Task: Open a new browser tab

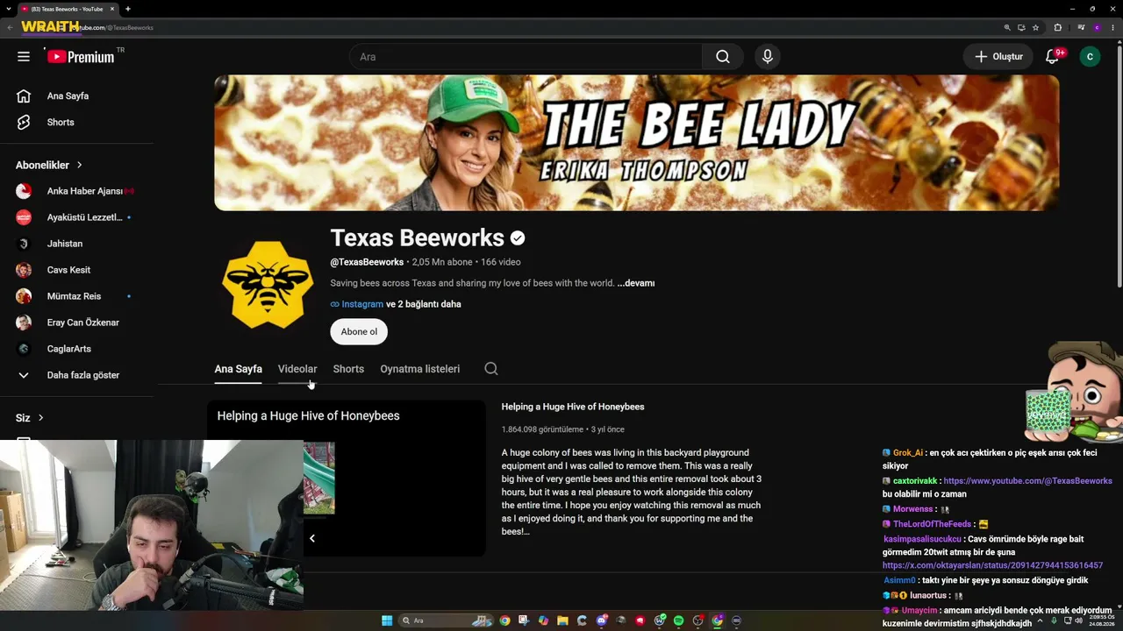Action: coord(128,9)
